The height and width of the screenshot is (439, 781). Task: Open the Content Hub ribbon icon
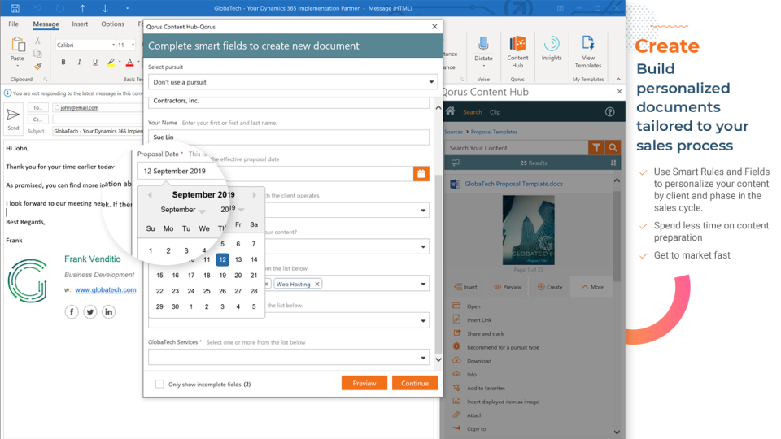[517, 44]
